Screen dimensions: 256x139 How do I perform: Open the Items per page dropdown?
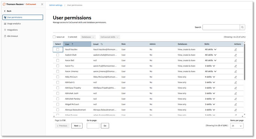click(x=236, y=126)
